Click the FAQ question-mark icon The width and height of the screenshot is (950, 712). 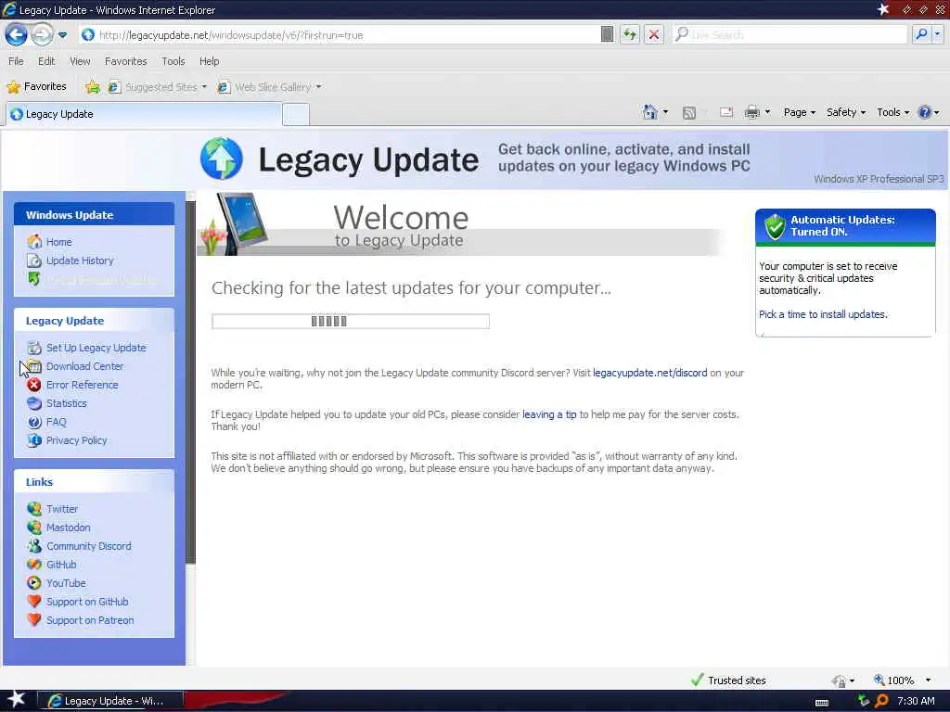point(34,422)
